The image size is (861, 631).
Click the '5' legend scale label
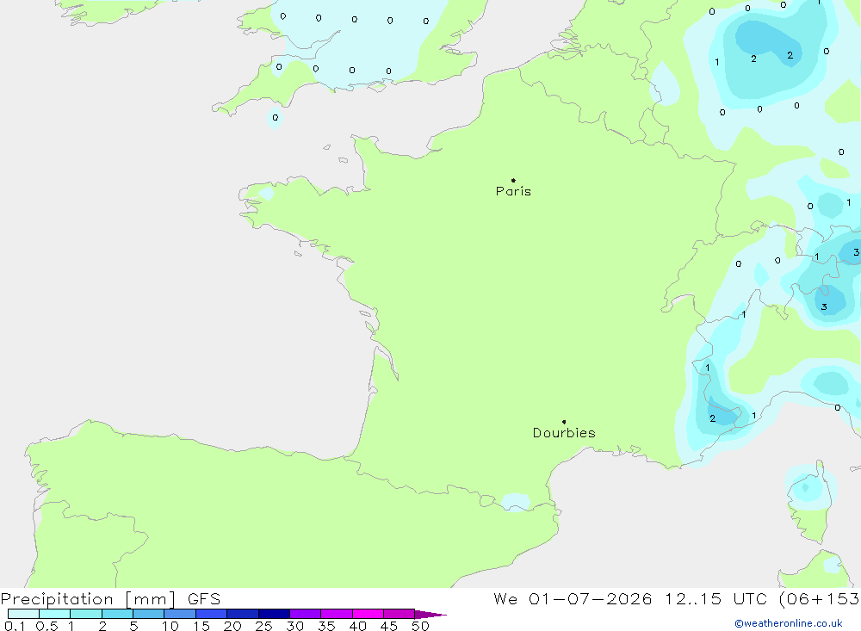[x=133, y=626]
